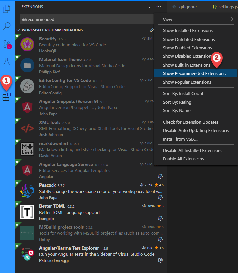238x273 pixels.
Task: Open manage gear for MSBuild project tools
Action: point(160,239)
